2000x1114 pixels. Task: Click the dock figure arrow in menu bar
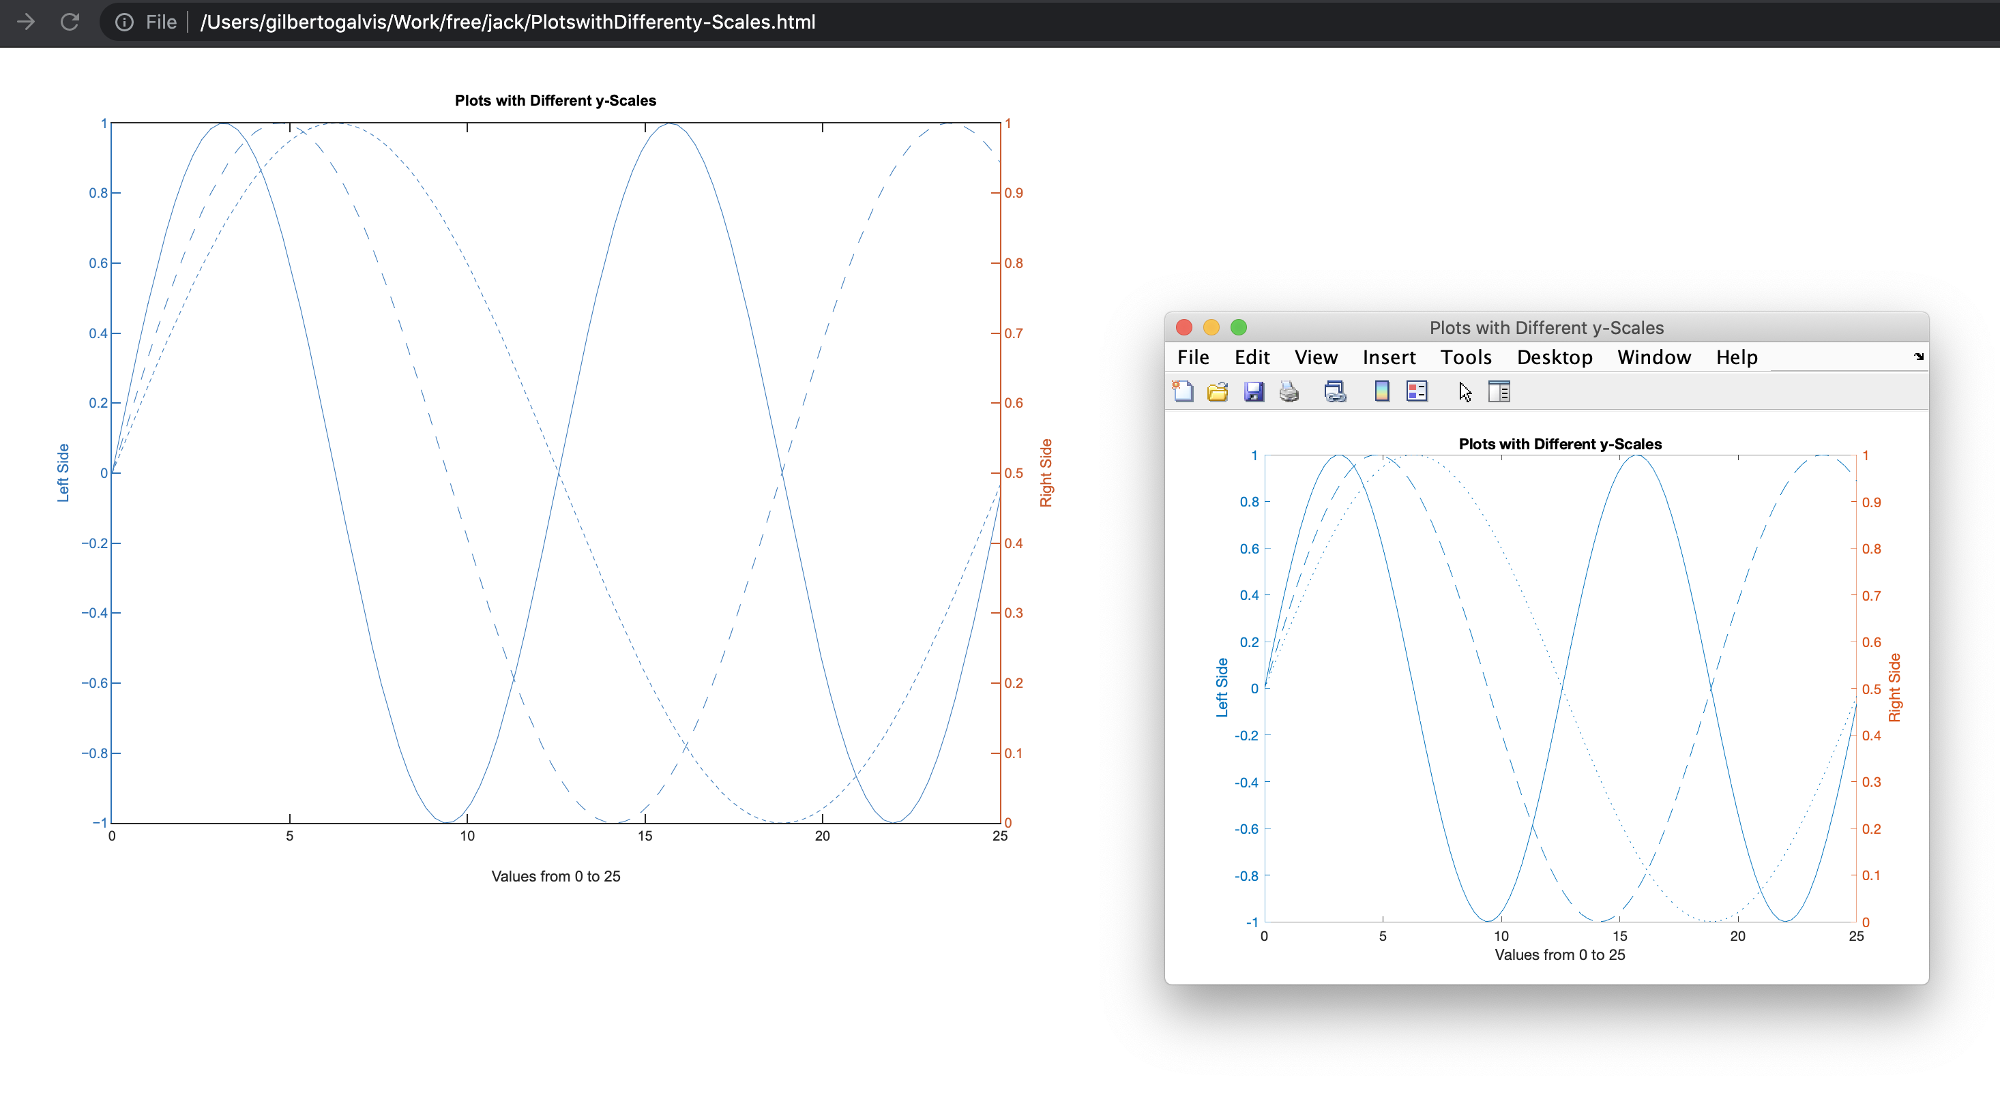tap(1918, 357)
